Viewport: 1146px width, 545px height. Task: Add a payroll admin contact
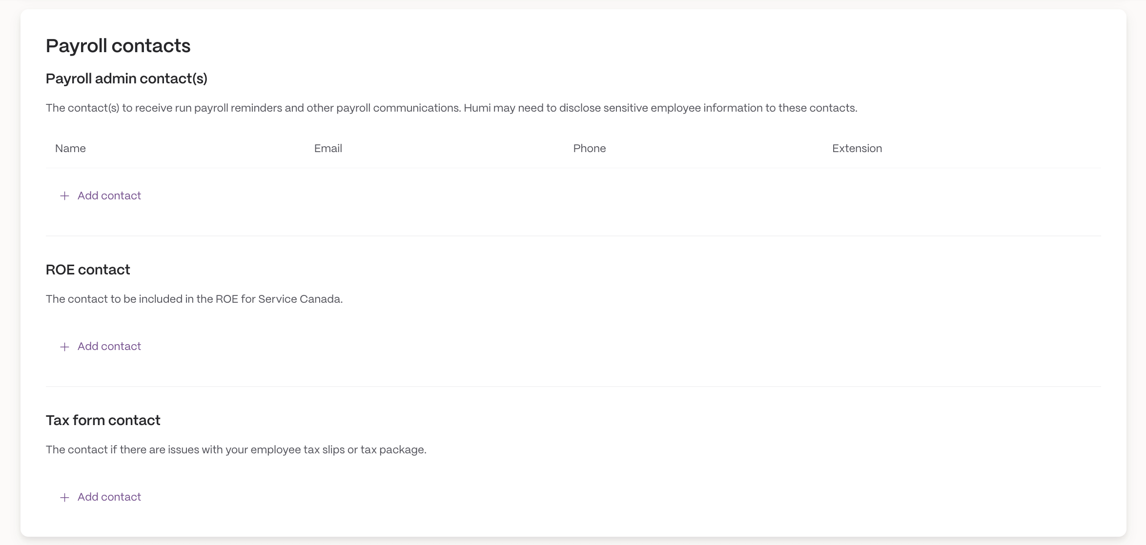click(100, 195)
